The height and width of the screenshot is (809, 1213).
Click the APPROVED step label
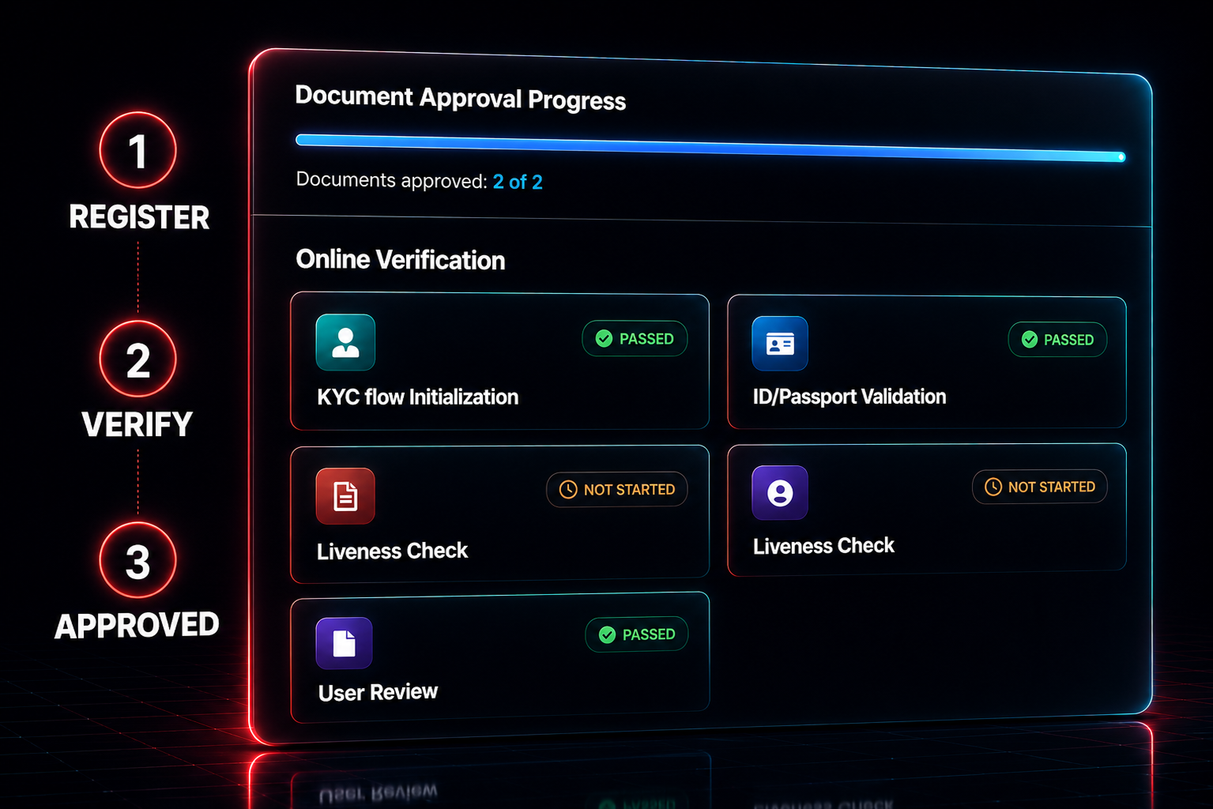(x=137, y=626)
